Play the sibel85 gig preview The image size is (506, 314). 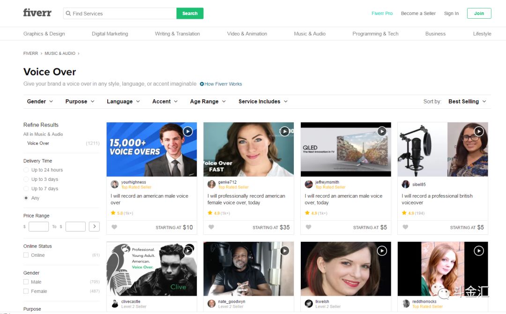(x=478, y=131)
